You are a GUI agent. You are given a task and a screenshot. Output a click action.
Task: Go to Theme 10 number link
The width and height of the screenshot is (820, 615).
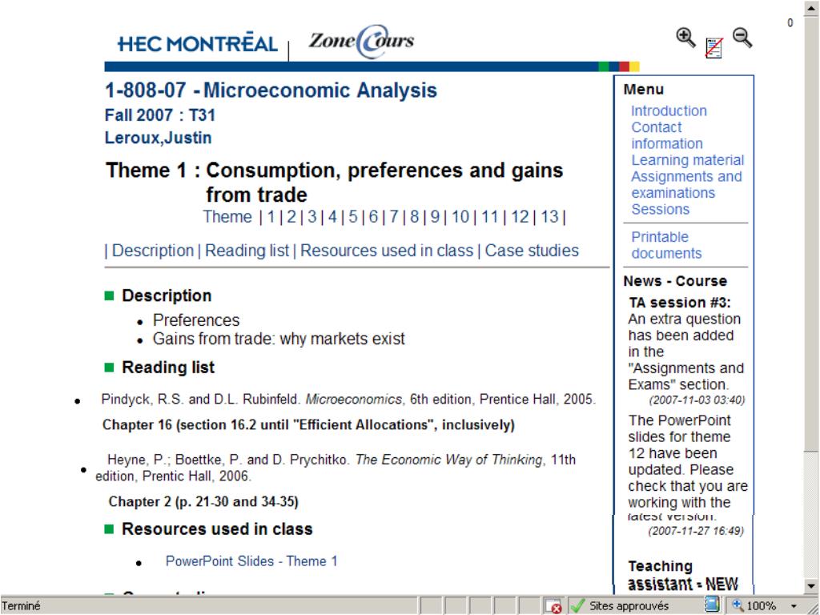pos(460,216)
